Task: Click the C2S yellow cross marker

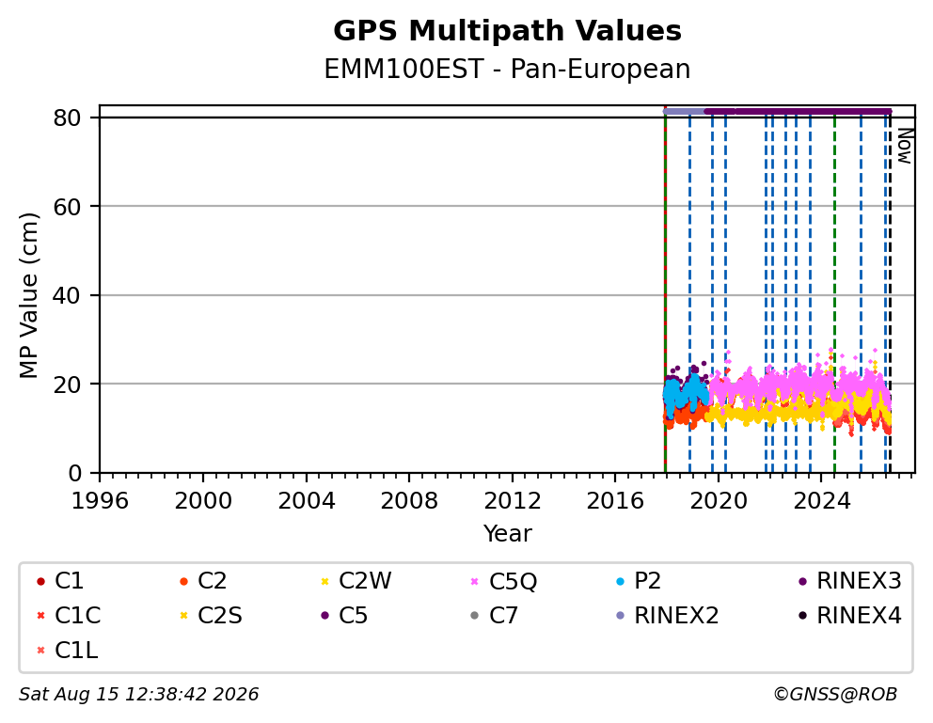Action: click(x=183, y=616)
